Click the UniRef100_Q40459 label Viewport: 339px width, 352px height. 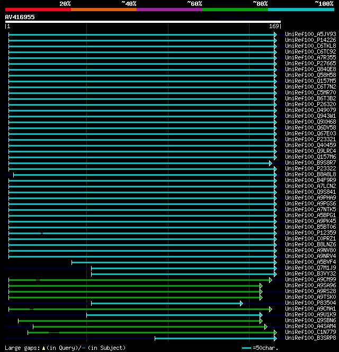tap(310, 145)
